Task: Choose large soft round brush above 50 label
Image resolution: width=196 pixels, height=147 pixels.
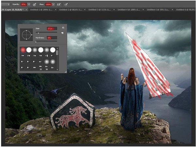Action: click(47, 62)
